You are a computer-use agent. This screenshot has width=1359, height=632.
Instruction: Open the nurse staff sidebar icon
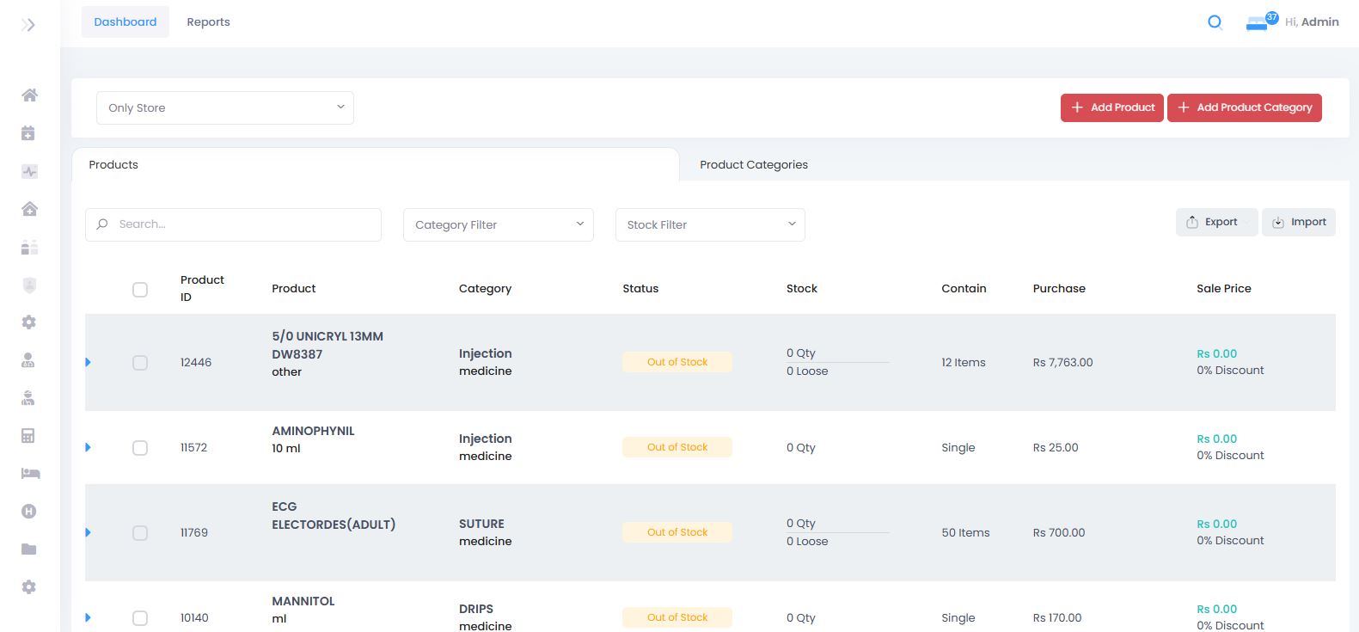pyautogui.click(x=28, y=398)
